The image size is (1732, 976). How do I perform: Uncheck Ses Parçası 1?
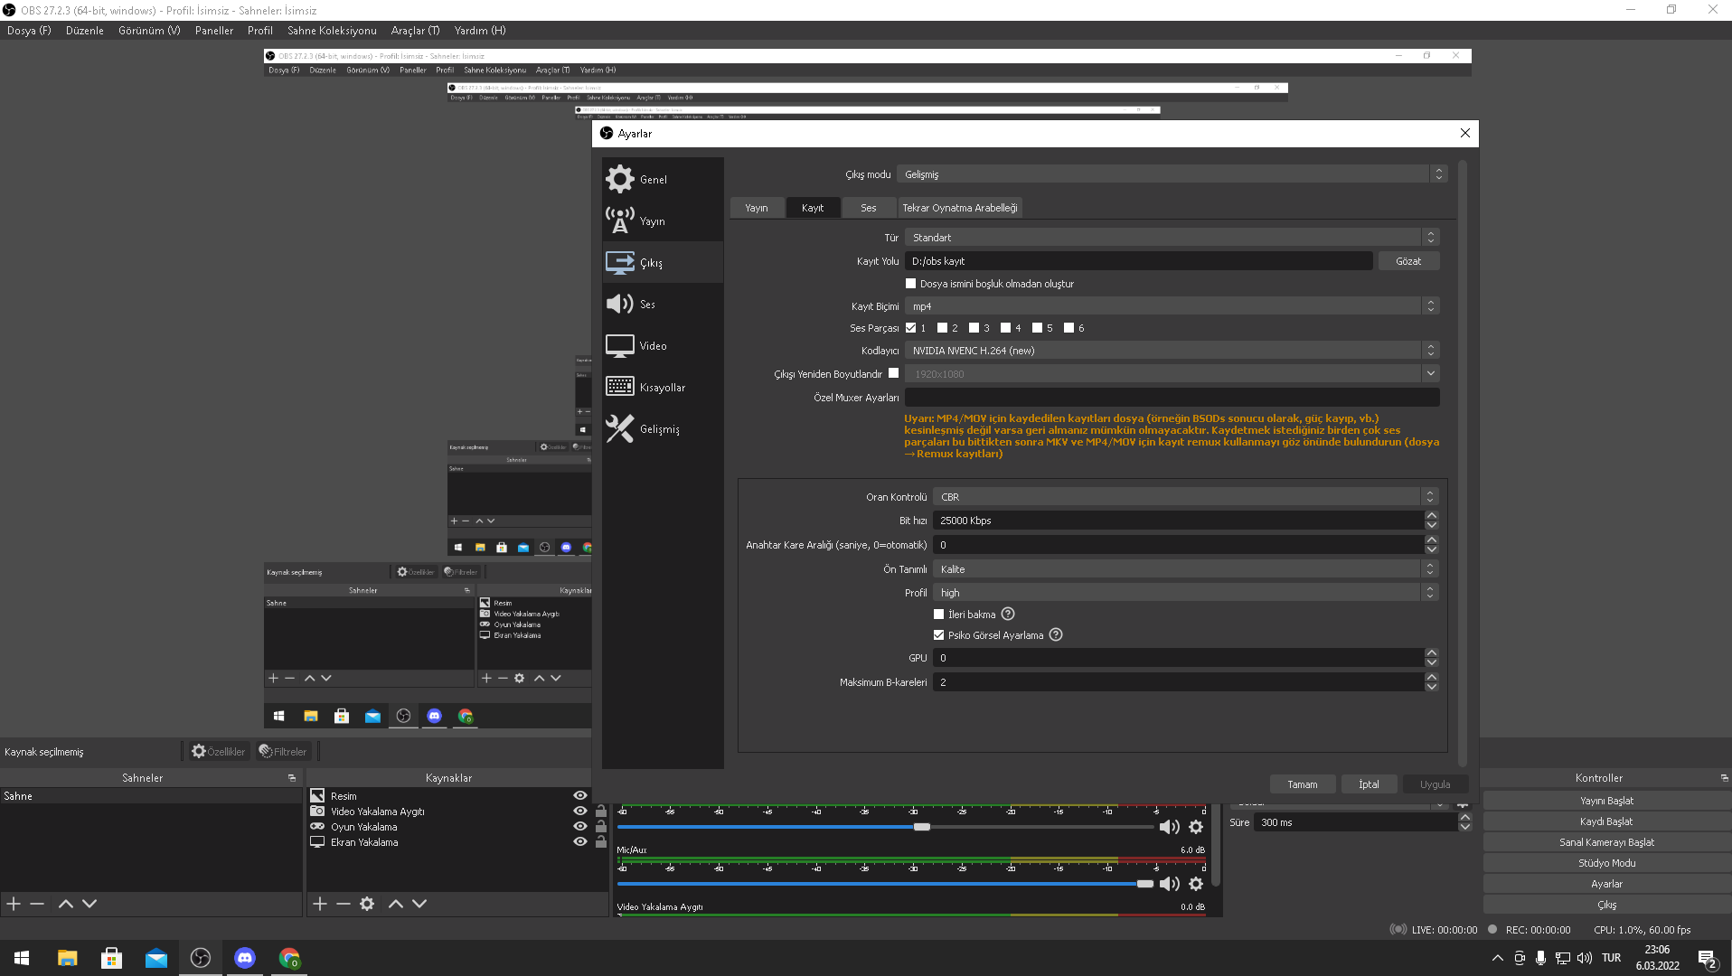[x=911, y=327]
